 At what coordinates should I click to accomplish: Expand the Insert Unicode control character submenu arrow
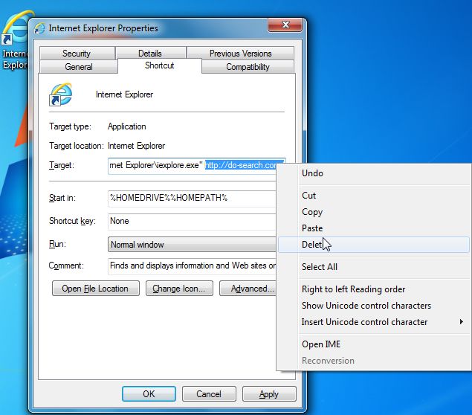click(461, 321)
